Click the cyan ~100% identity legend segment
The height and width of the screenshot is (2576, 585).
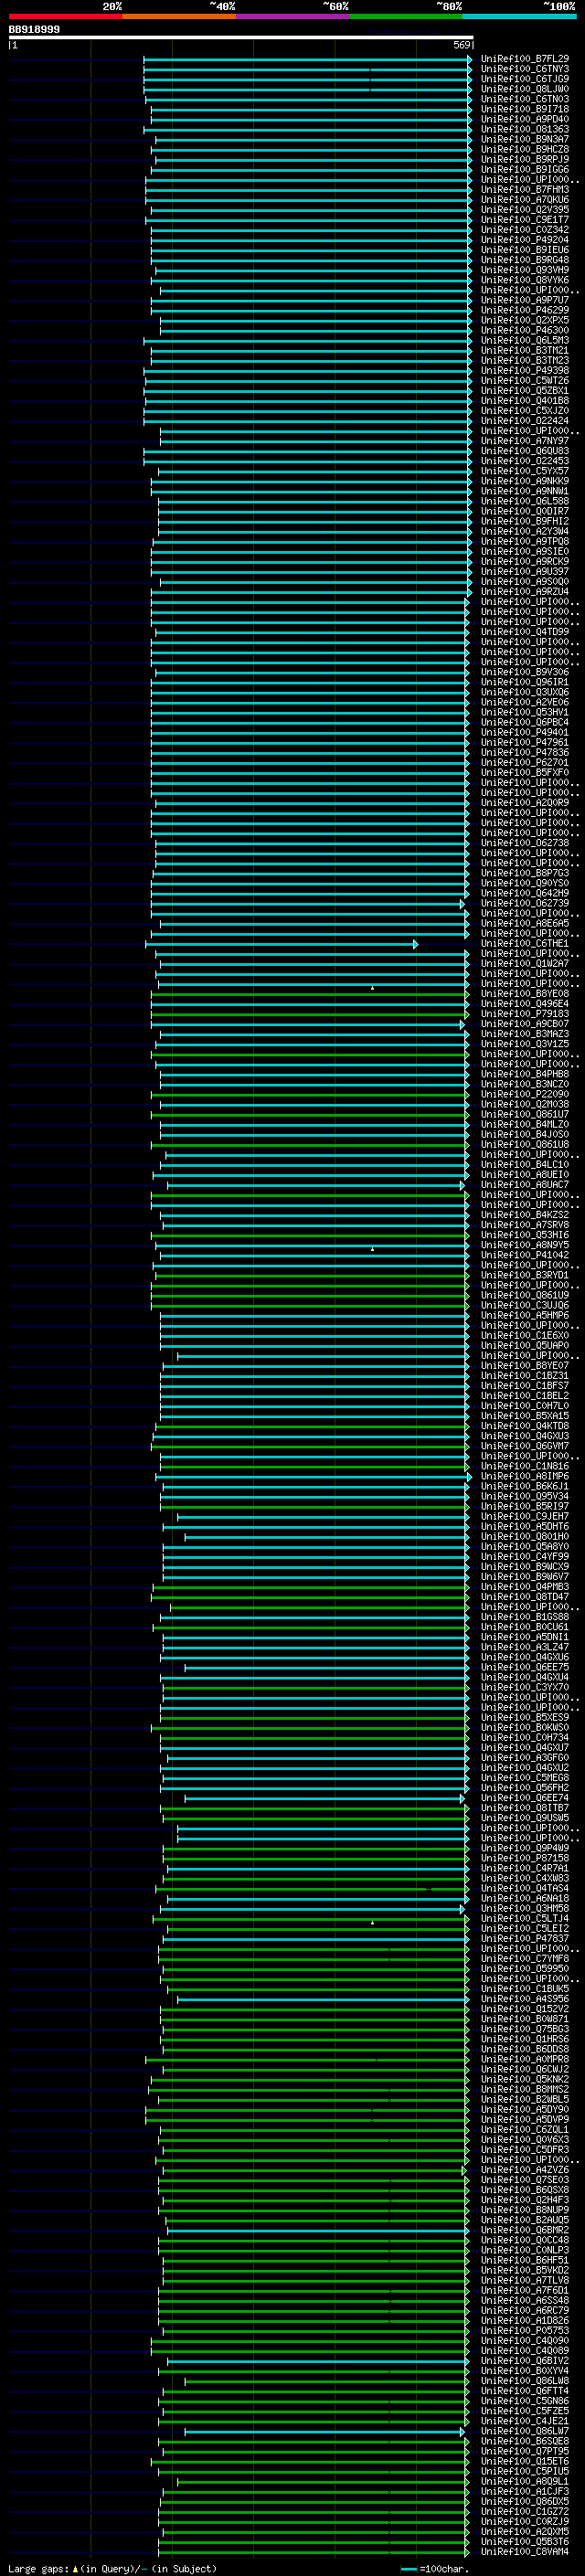(519, 16)
